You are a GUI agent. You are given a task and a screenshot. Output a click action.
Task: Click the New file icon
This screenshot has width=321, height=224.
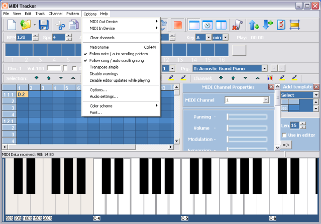click(x=12, y=25)
